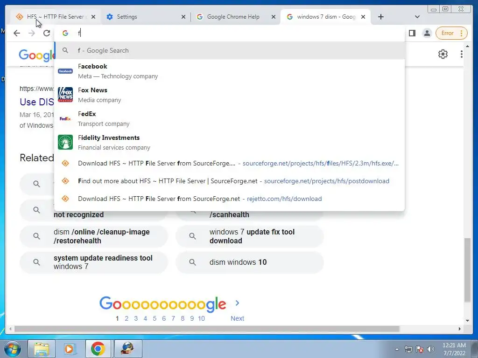Go to results page 3
This screenshot has height=358, width=478.
click(x=136, y=318)
